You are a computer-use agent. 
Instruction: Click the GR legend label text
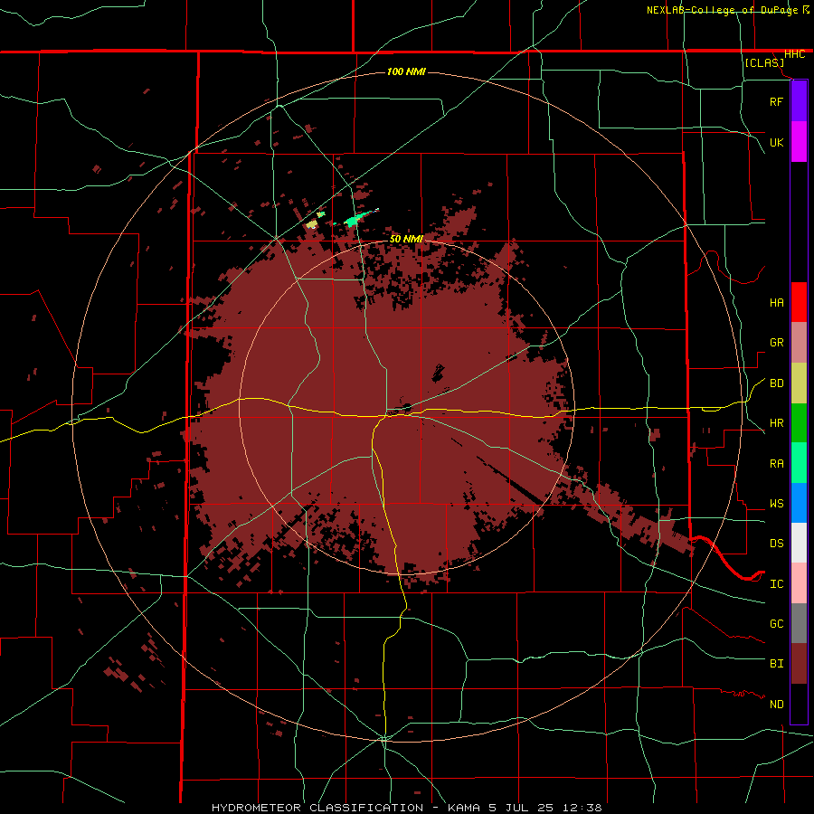(776, 343)
